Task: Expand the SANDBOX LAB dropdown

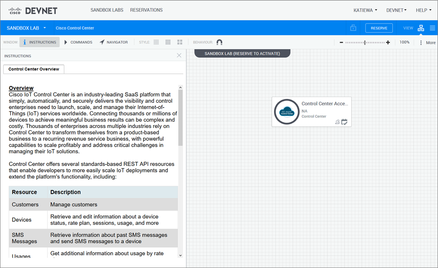Action: 26,28
